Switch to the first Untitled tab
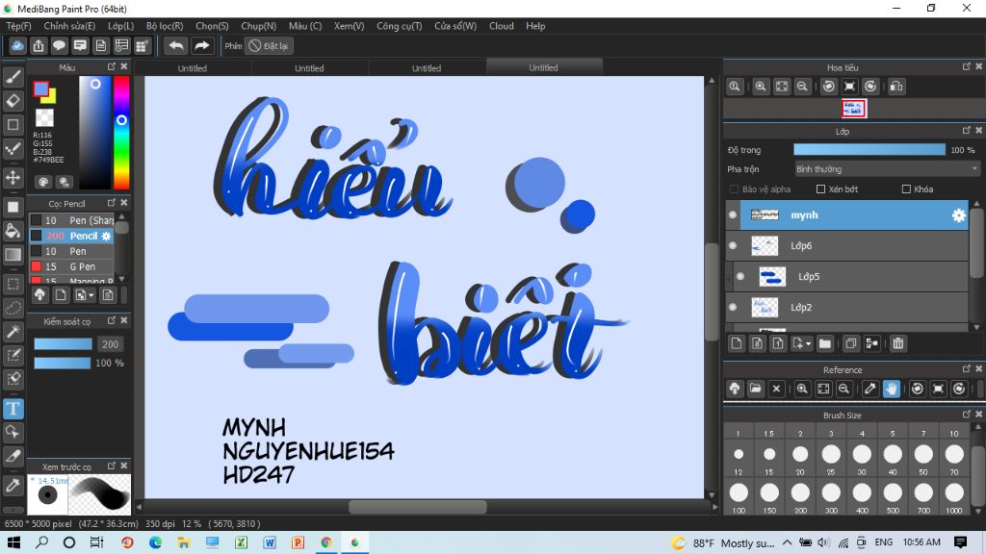 (192, 68)
